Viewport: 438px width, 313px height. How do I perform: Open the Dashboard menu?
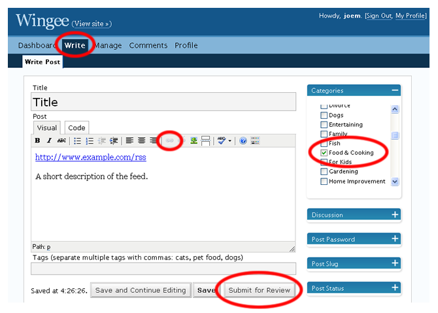[37, 45]
